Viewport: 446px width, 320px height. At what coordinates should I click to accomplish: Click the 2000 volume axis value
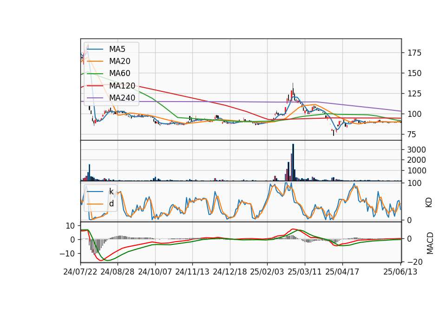(x=416, y=160)
